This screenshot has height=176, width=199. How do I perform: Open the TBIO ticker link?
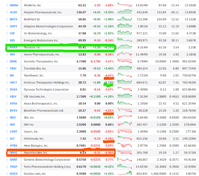coord(13,69)
